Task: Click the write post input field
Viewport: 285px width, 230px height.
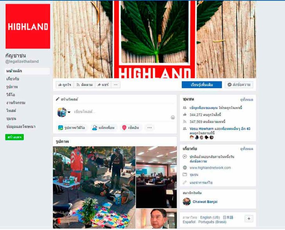Action: pos(120,112)
